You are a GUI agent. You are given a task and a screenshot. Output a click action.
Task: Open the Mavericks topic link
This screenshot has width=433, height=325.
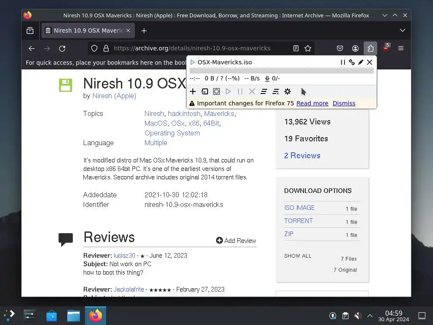(x=219, y=113)
